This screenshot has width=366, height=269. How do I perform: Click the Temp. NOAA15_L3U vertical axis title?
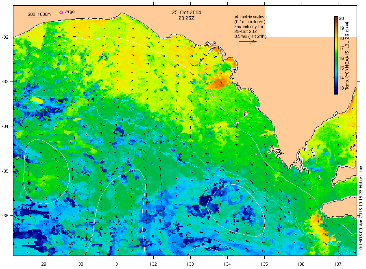pyautogui.click(x=347, y=56)
